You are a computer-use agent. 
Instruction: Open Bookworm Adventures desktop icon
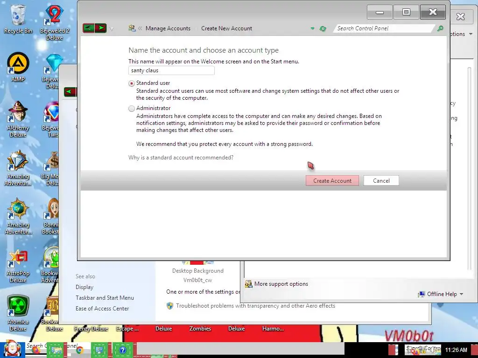tap(50, 265)
